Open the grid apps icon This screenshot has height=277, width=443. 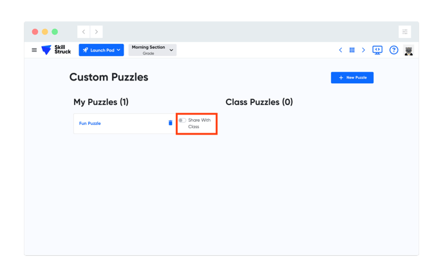[352, 50]
